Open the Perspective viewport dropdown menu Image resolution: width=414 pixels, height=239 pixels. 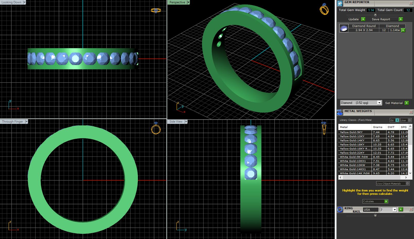(x=188, y=2)
